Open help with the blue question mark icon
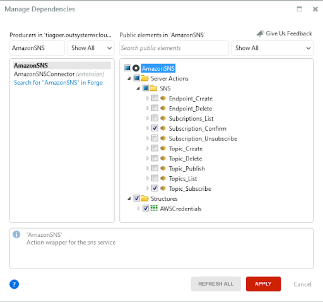The width and height of the screenshot is (323, 302). [15, 284]
